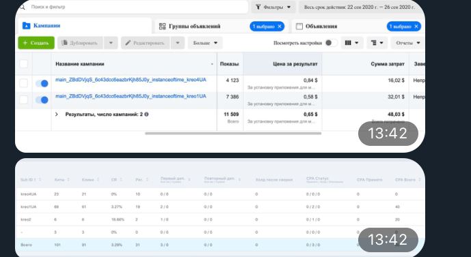
Task: Sort the lower table by 'Sub ID 1'
Action: [30, 180]
